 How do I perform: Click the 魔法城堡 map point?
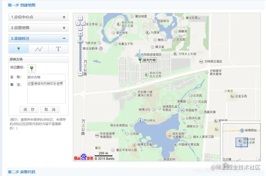[x=132, y=16]
